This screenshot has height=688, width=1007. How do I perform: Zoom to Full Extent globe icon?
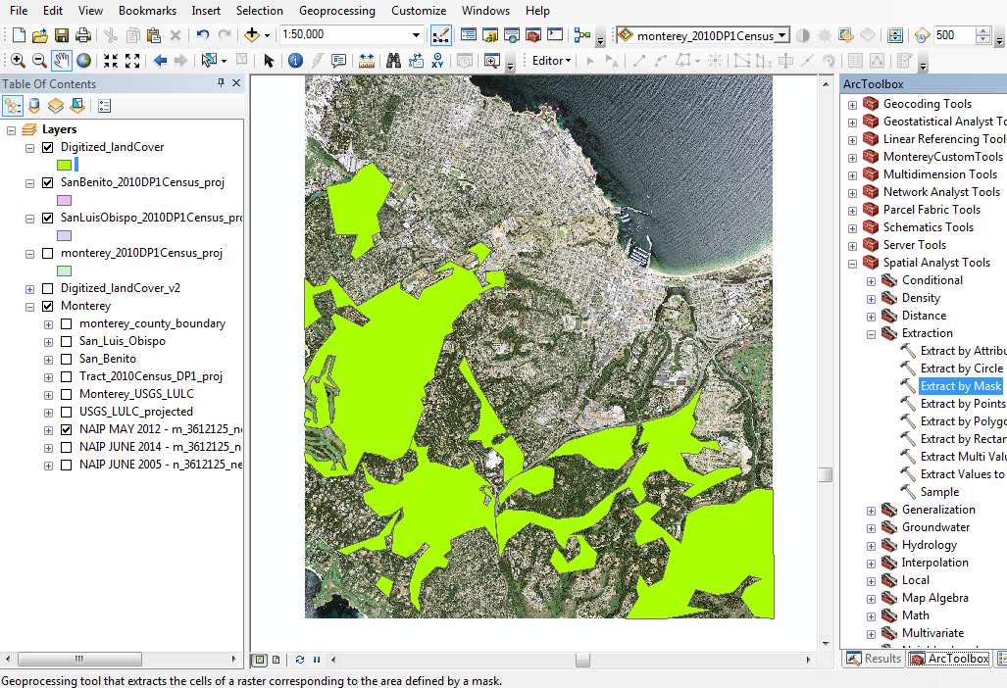(83, 60)
